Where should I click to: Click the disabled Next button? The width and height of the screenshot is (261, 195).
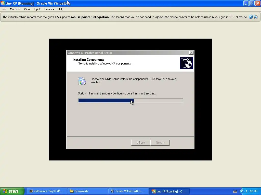(x=160, y=143)
